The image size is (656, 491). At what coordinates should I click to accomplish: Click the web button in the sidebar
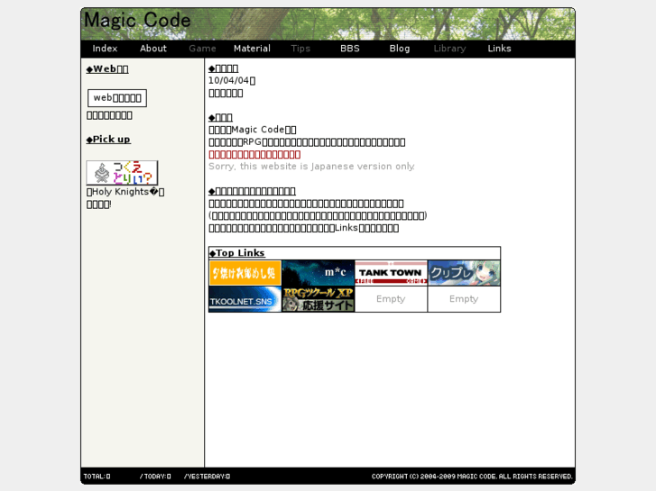(117, 98)
